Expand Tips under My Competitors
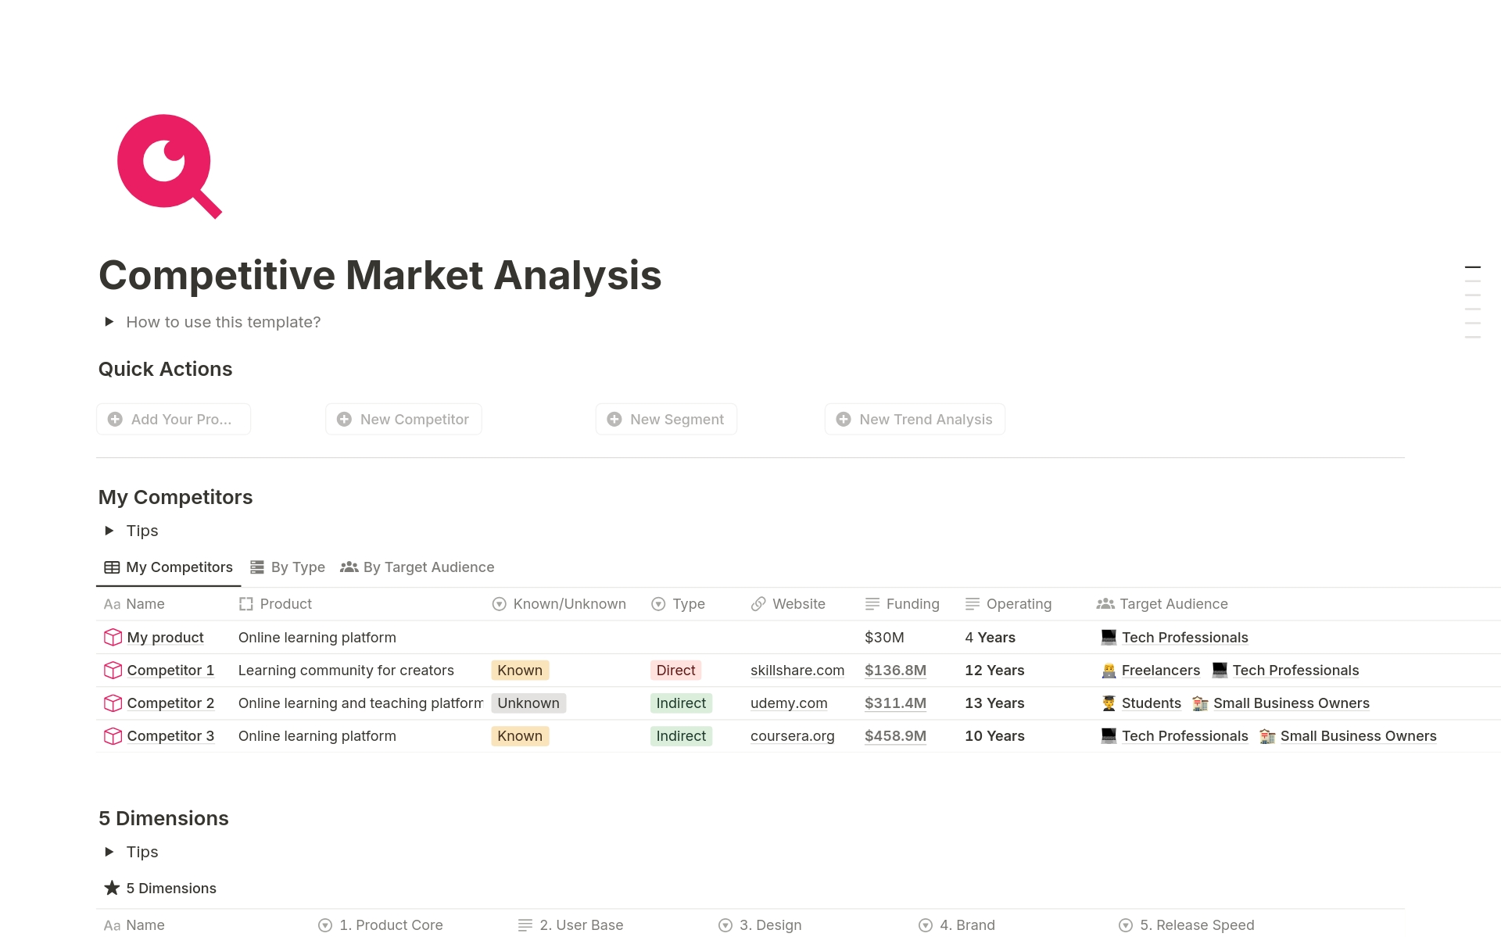 109,531
